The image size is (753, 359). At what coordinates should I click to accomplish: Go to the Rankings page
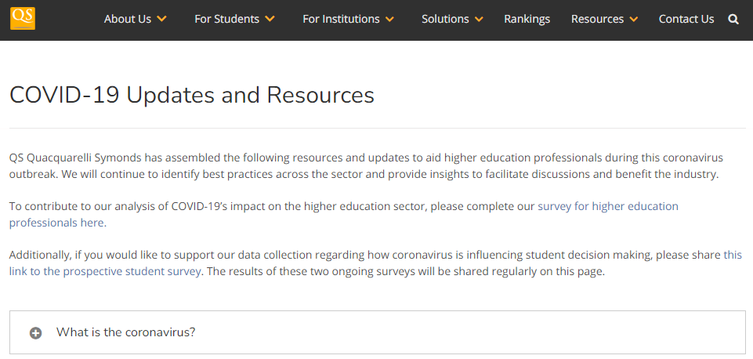pos(527,19)
